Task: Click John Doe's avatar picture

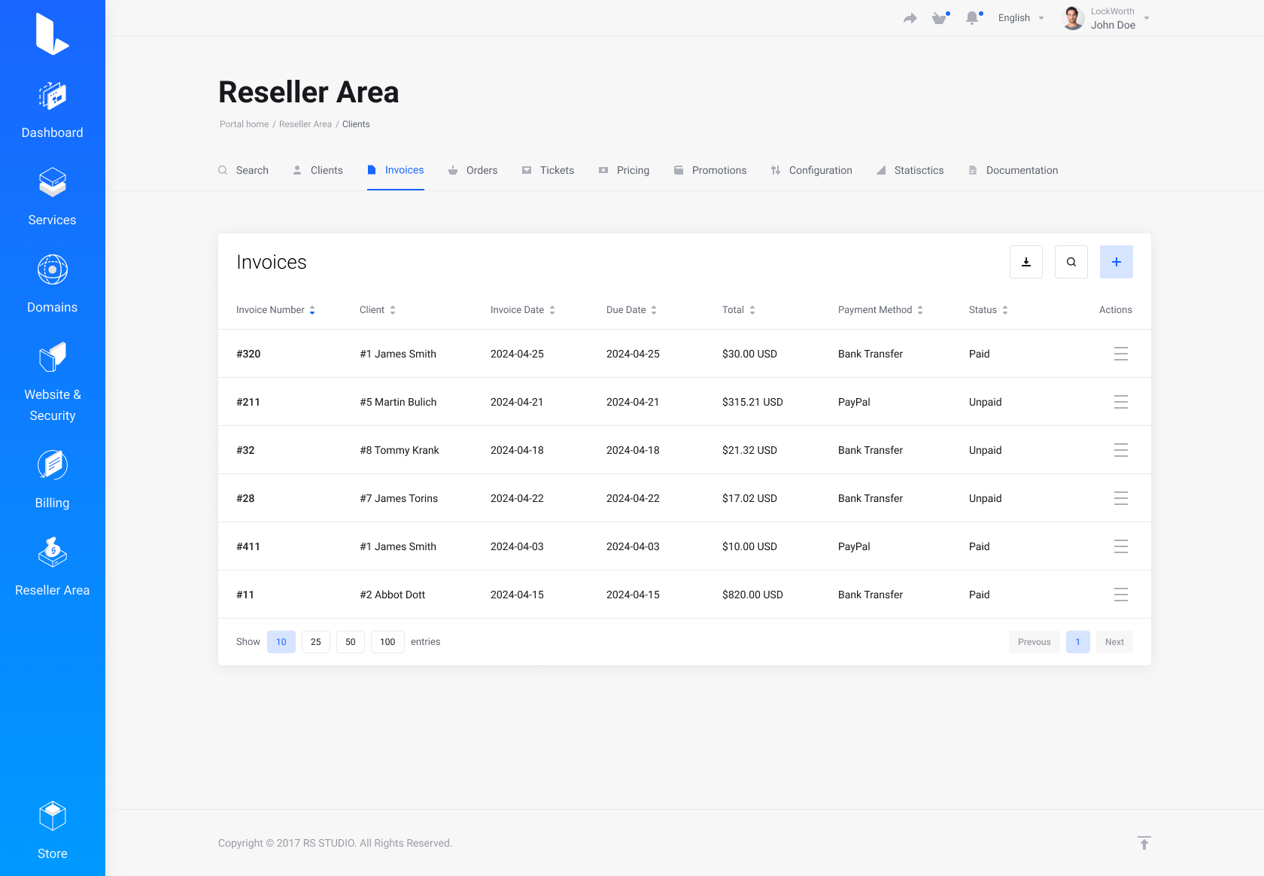Action: 1073,18
